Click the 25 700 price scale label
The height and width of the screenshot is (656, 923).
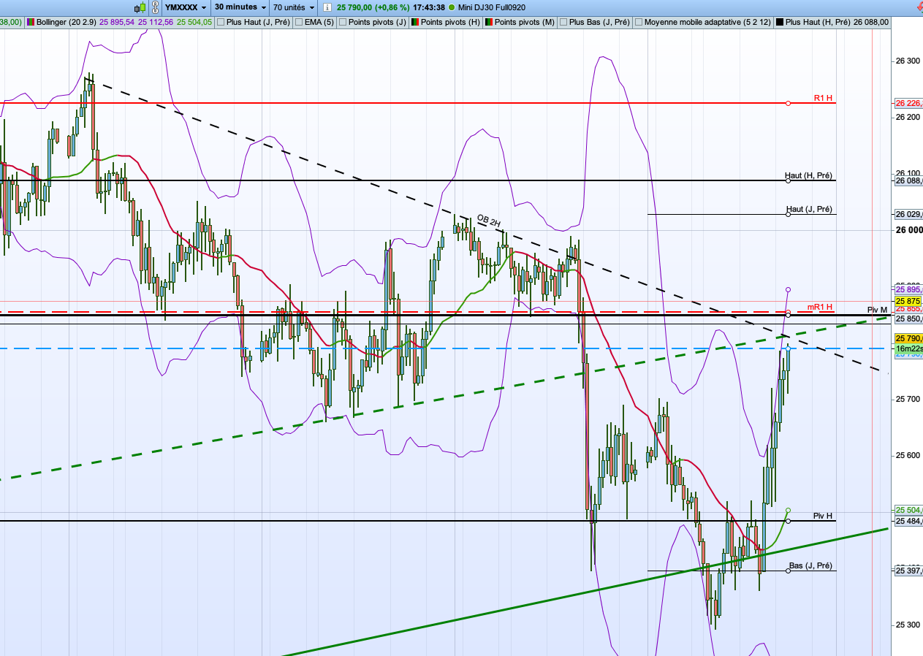(x=908, y=399)
